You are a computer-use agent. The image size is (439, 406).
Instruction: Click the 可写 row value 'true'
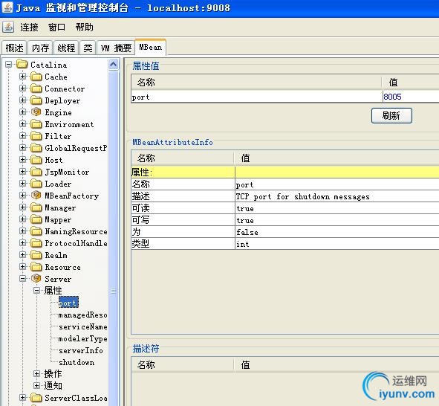pyautogui.click(x=336, y=220)
